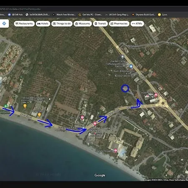Screen dimensions: 188x188
Task: Click the orange restaurant pin at The Gardens
Action: click(x=25, y=106)
